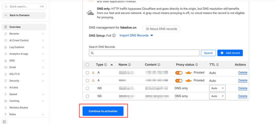The image size is (276, 124).
Task: Click the Back to Domains arrow icon
Action: click(6, 15)
